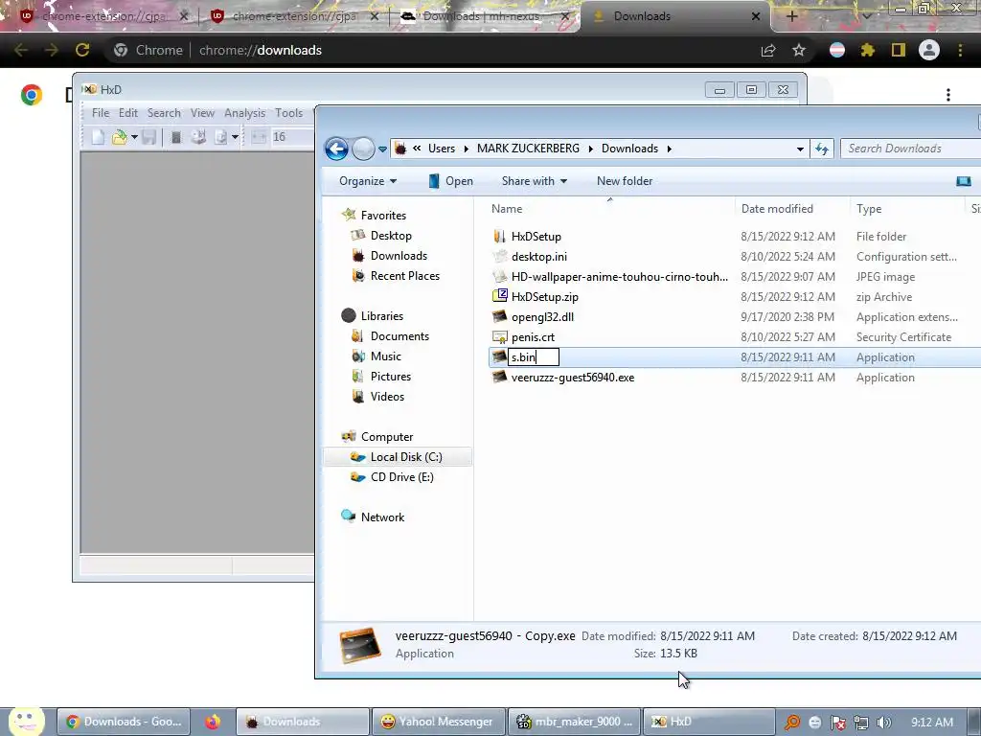
Task: Click the Open disk icon in HxD toolbar
Action: pyautogui.click(x=198, y=137)
